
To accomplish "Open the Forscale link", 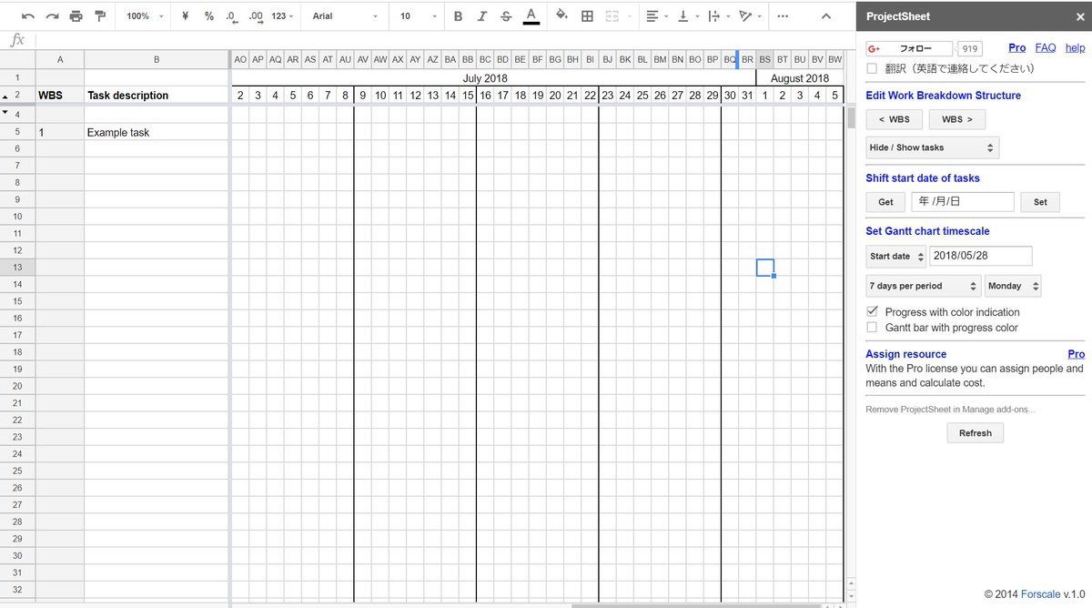I will pos(1043,594).
